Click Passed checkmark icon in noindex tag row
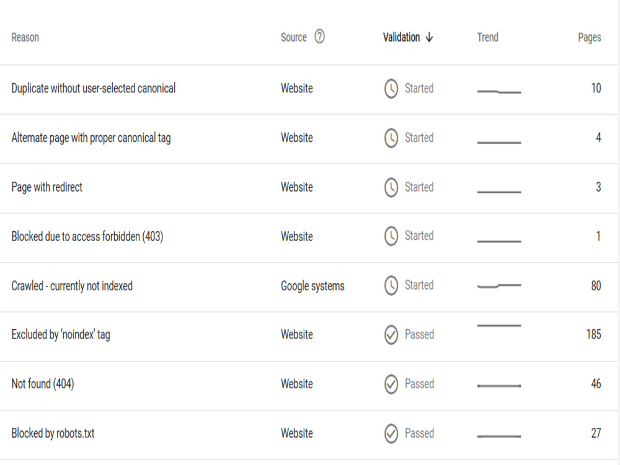 (391, 335)
